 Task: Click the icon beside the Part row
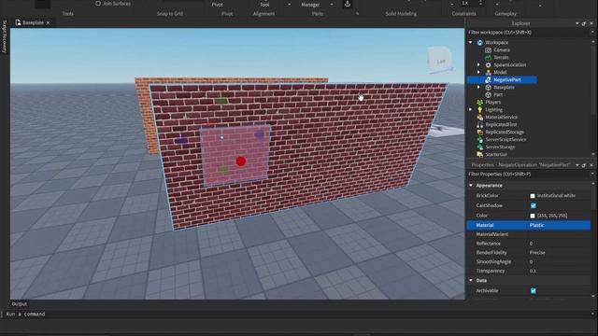pyautogui.click(x=488, y=95)
